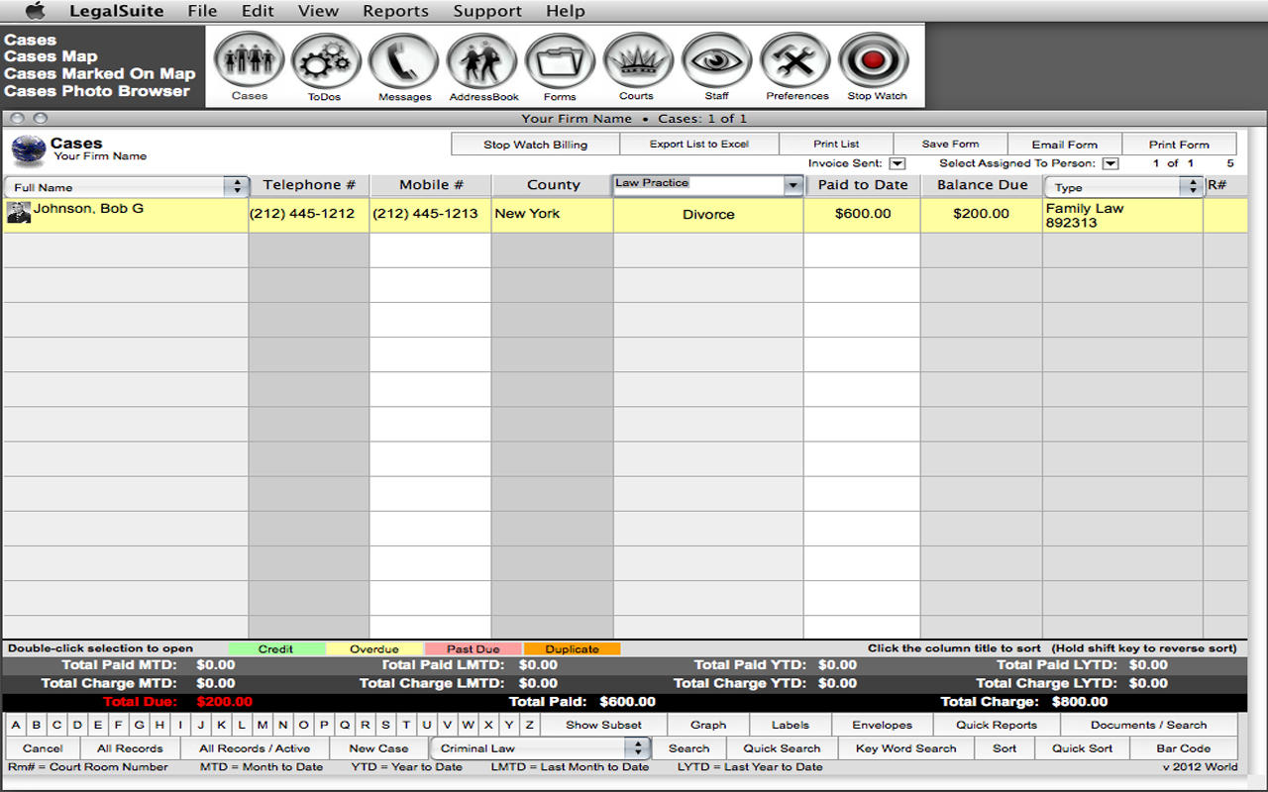The height and width of the screenshot is (792, 1268).
Task: Open the Edit menu
Action: click(258, 11)
